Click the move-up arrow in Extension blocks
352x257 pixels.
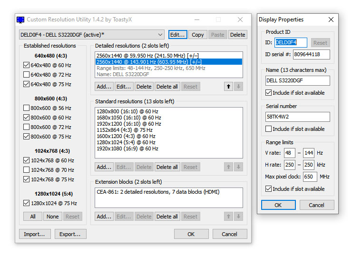click(228, 217)
